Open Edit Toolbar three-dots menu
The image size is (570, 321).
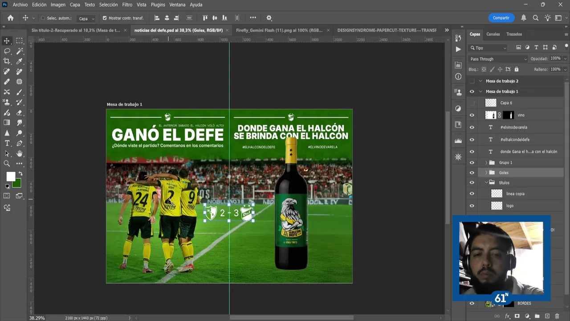coord(20,164)
